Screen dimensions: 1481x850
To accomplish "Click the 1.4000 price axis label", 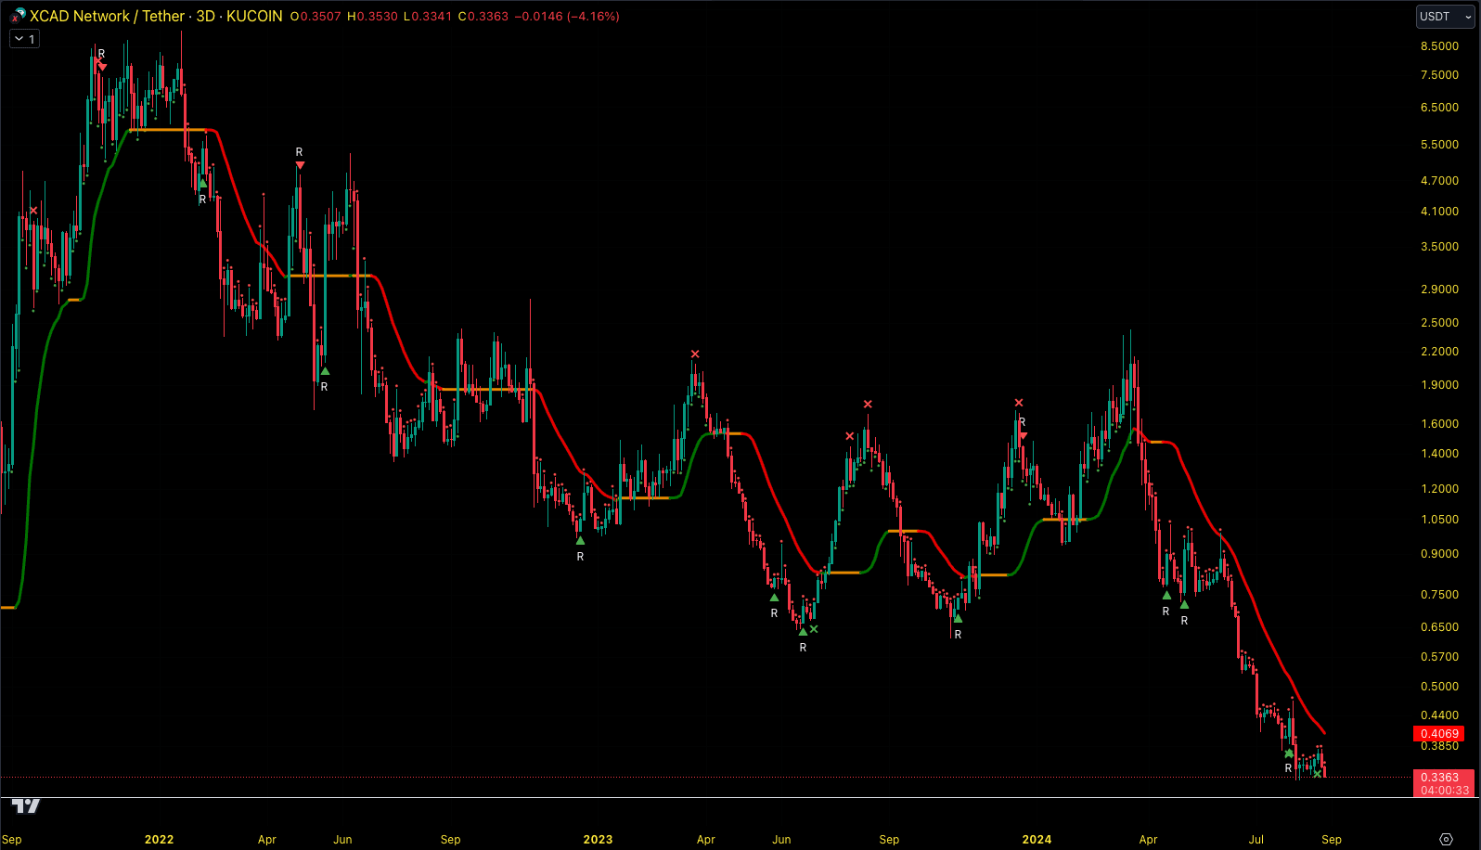I will [x=1439, y=454].
